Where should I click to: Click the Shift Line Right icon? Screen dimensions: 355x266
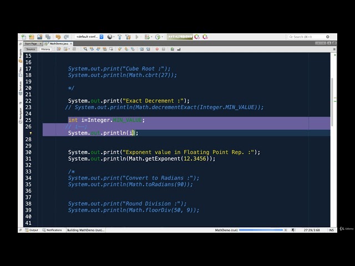(x=148, y=49)
